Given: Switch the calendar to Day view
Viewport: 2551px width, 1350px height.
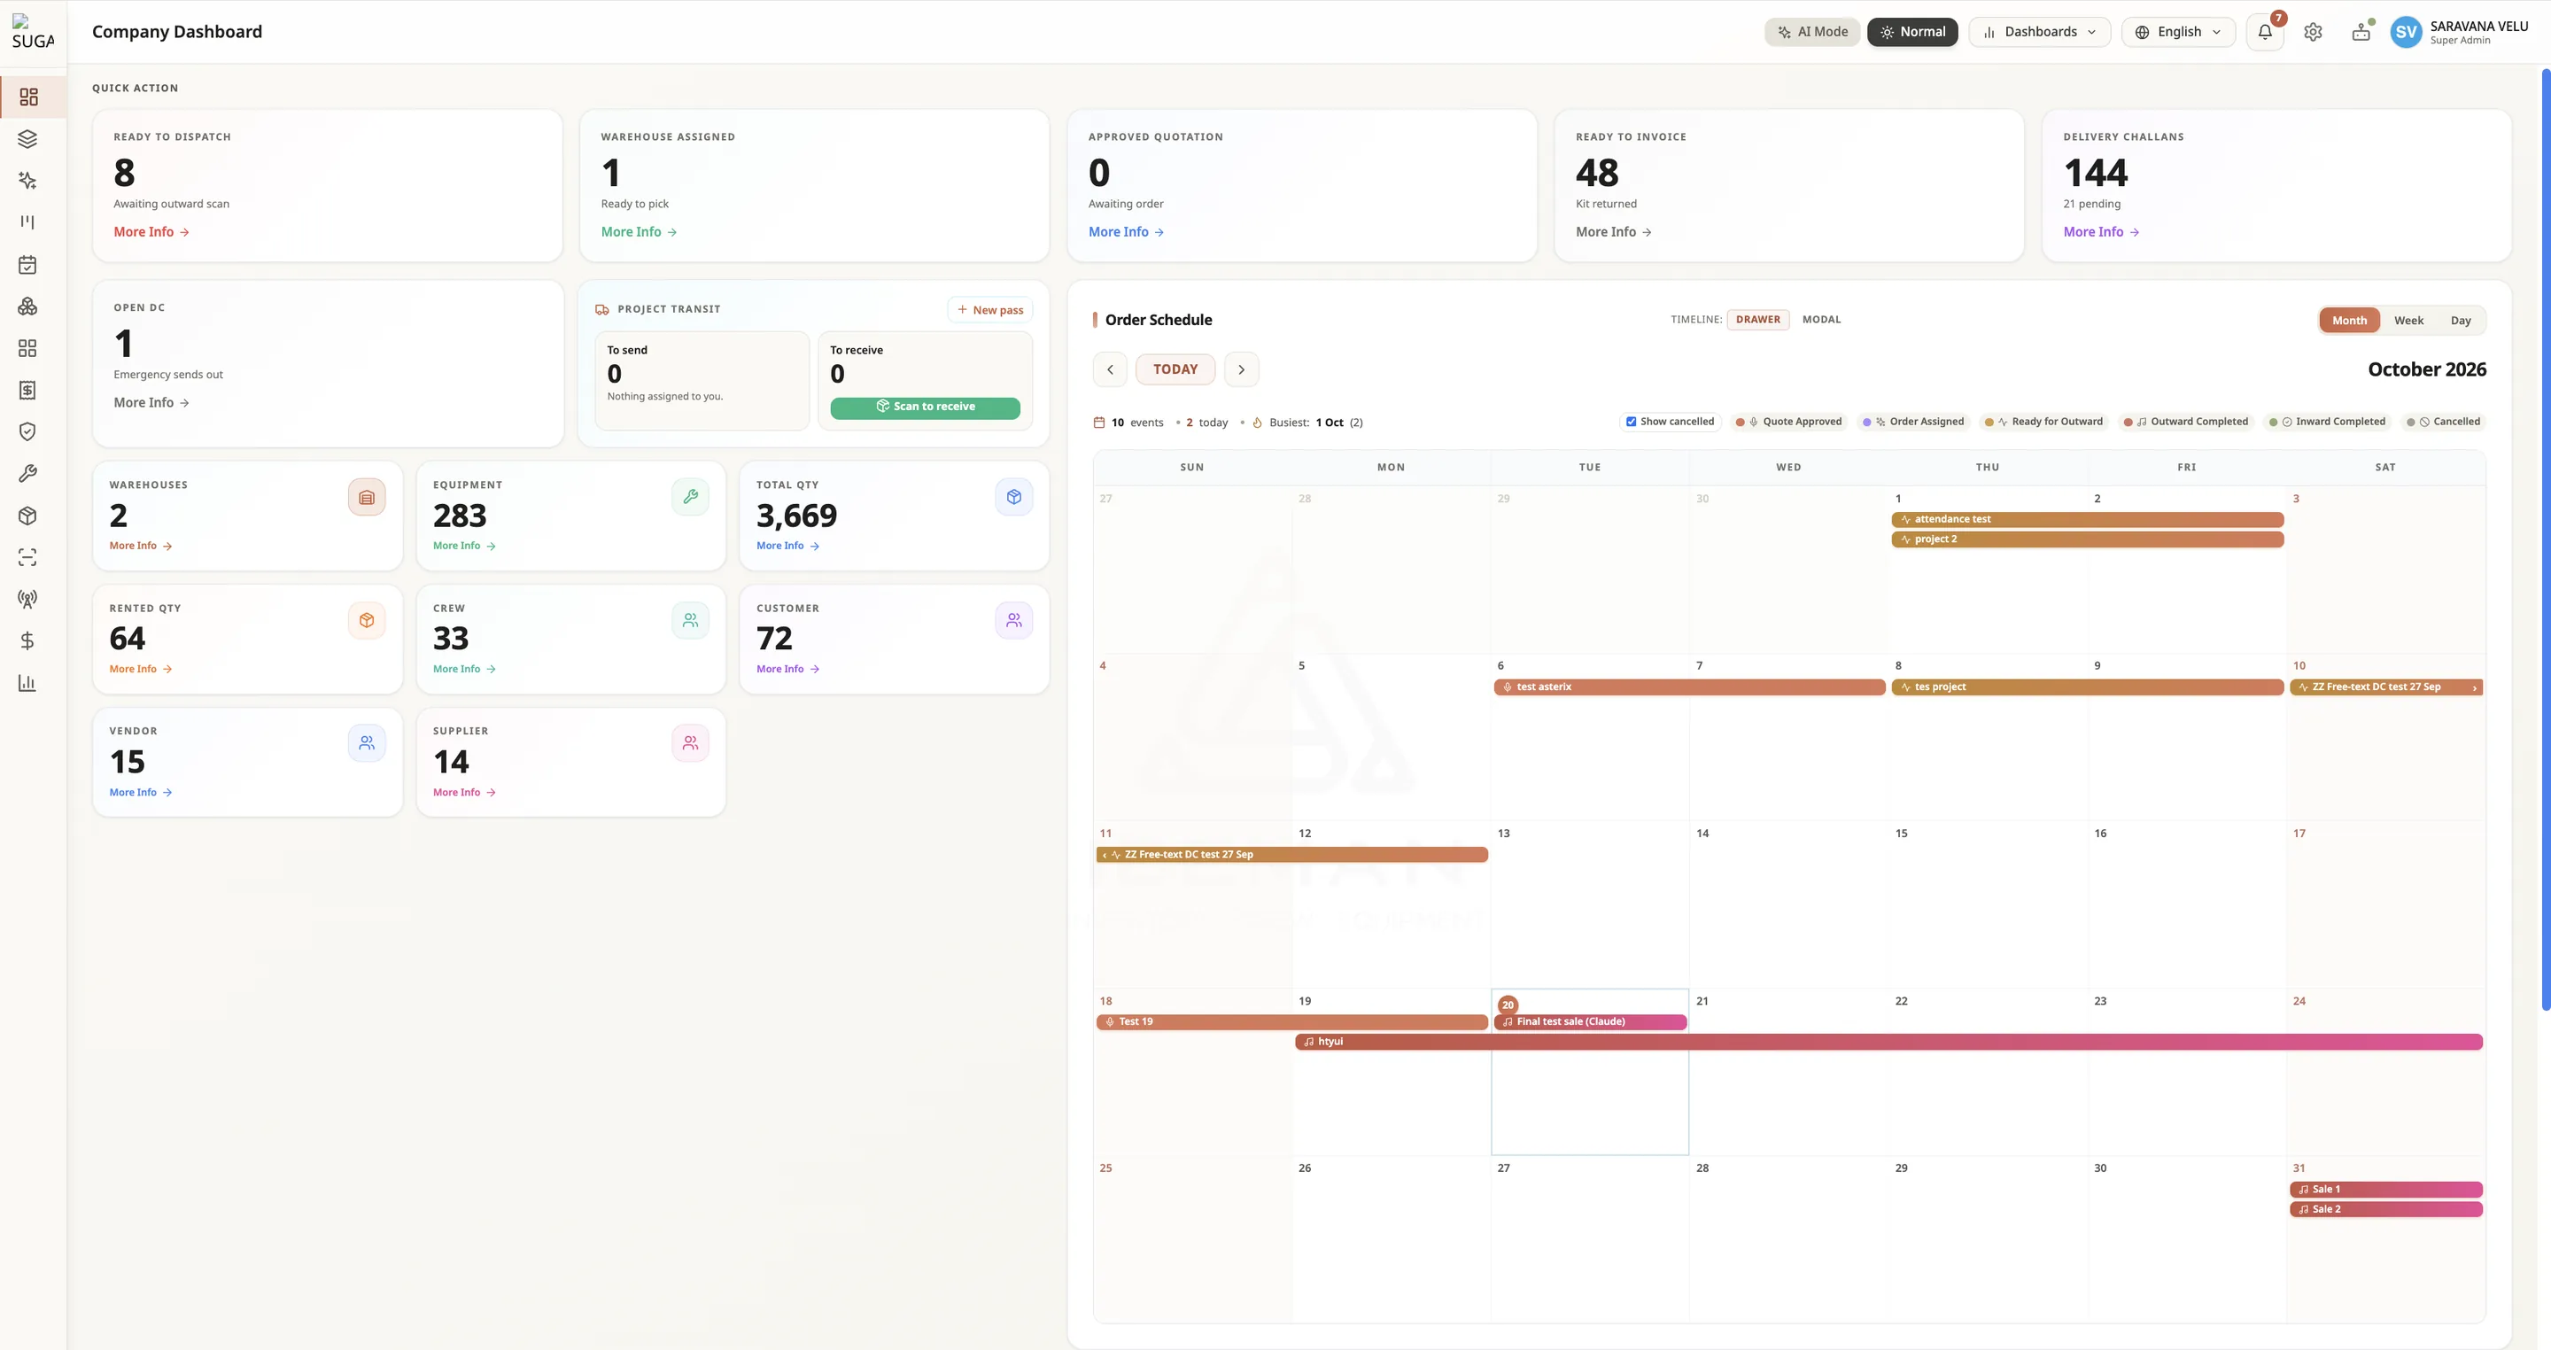Looking at the screenshot, I should click(2461, 320).
